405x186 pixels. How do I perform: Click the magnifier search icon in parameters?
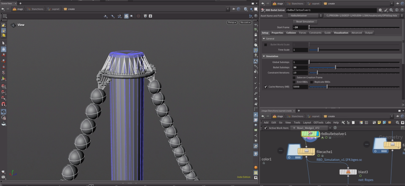(x=391, y=10)
